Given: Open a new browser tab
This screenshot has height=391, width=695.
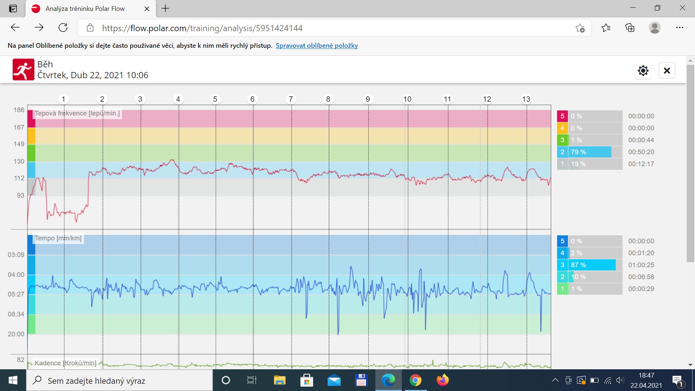Looking at the screenshot, I should pyautogui.click(x=165, y=9).
